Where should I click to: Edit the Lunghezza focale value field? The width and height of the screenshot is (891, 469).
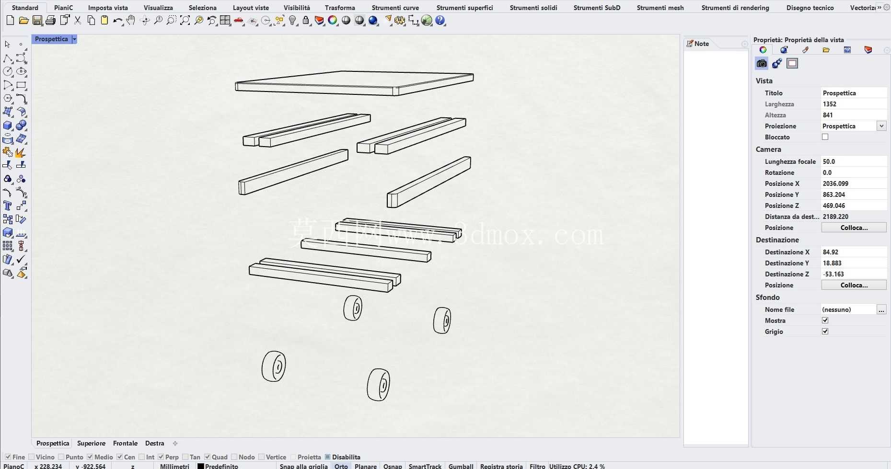click(x=854, y=161)
